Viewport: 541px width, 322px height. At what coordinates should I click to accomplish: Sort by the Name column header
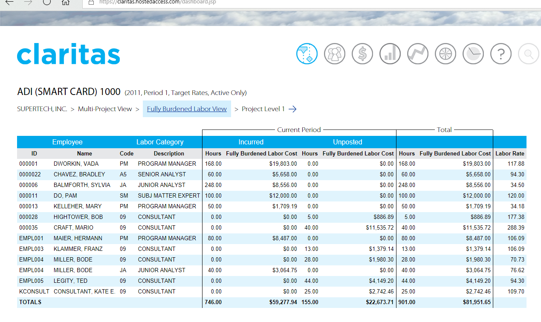(x=84, y=154)
